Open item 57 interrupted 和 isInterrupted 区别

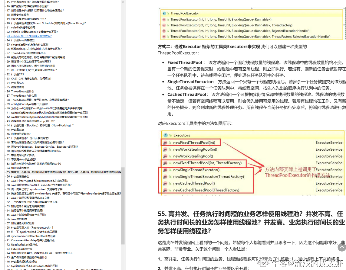pyautogui.click(x=38, y=181)
